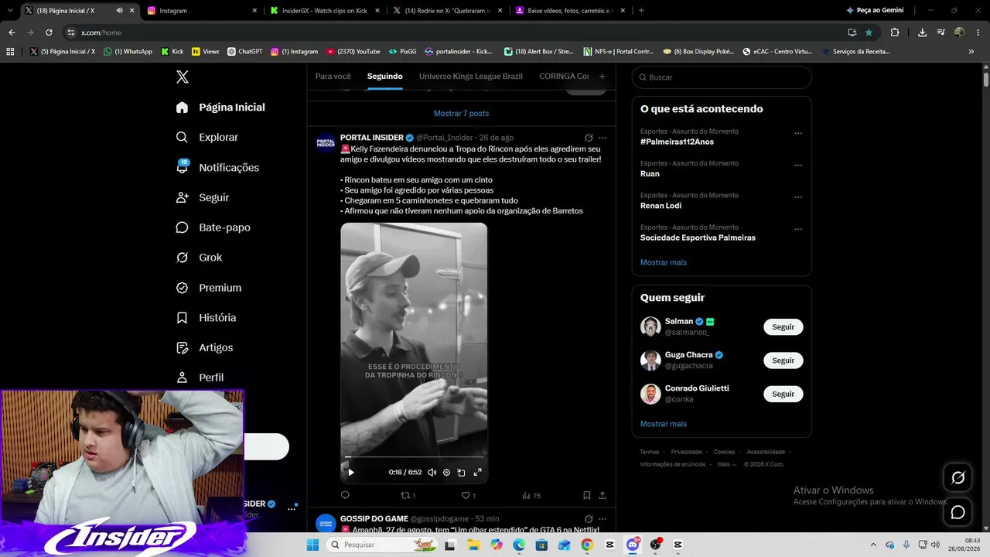The width and height of the screenshot is (990, 557).
Task: Select the Seguindo timeline tab
Action: [x=385, y=77]
